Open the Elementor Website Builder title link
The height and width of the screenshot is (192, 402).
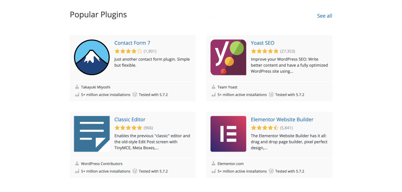pyautogui.click(x=282, y=119)
